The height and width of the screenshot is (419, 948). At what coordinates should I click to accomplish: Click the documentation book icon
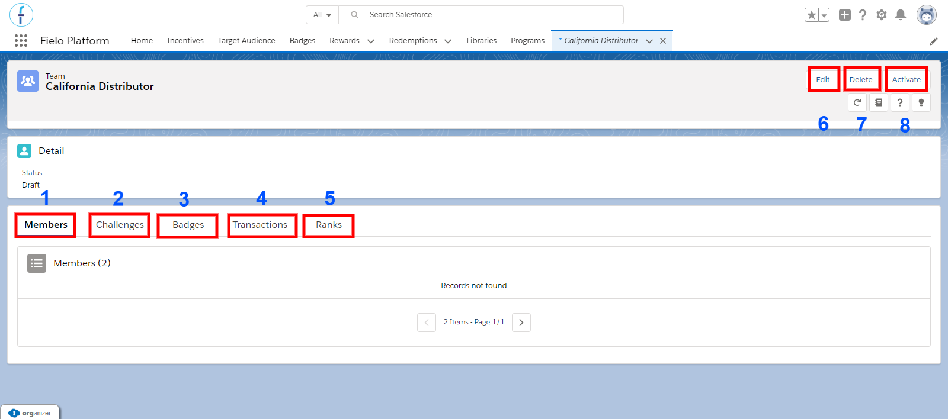[x=879, y=102]
